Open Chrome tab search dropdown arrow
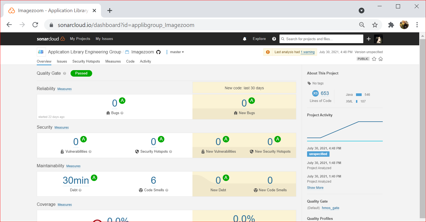 [361, 11]
